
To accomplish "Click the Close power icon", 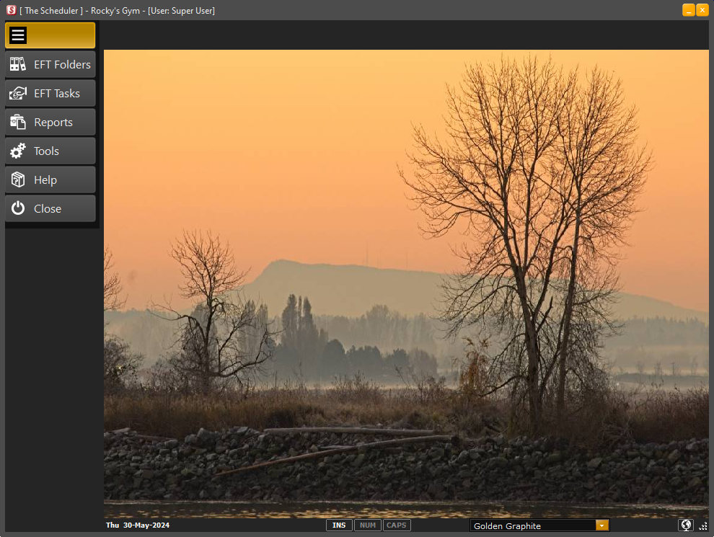I will click(x=18, y=208).
